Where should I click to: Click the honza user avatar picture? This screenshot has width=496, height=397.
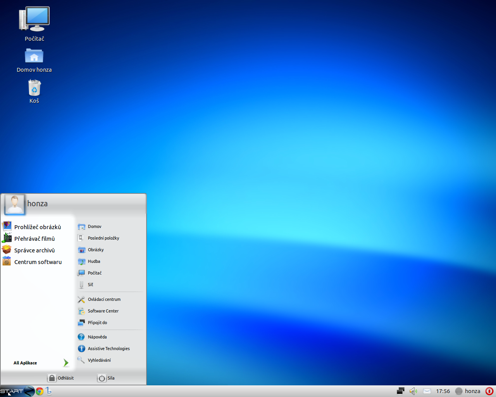point(15,204)
